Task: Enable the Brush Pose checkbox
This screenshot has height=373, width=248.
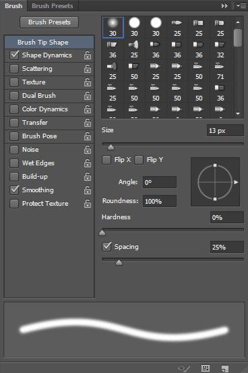Action: point(14,136)
